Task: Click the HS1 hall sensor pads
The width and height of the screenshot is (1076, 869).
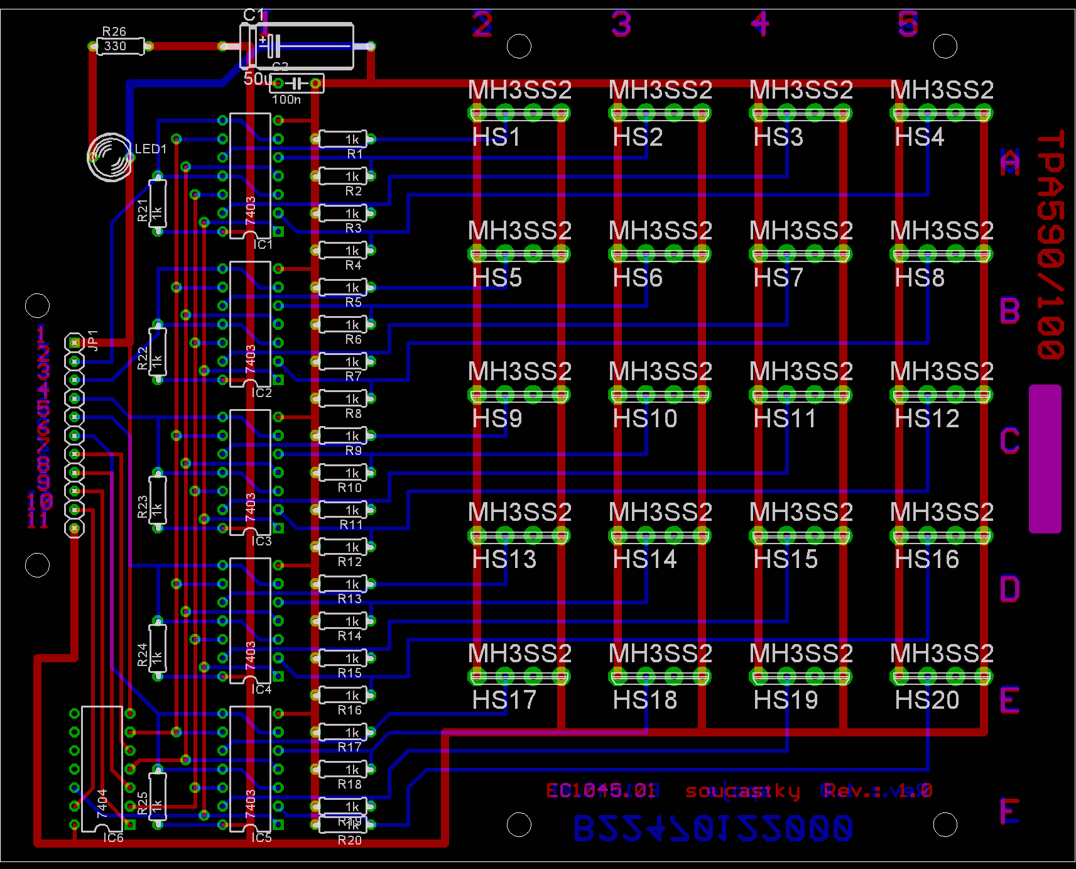Action: click(519, 114)
